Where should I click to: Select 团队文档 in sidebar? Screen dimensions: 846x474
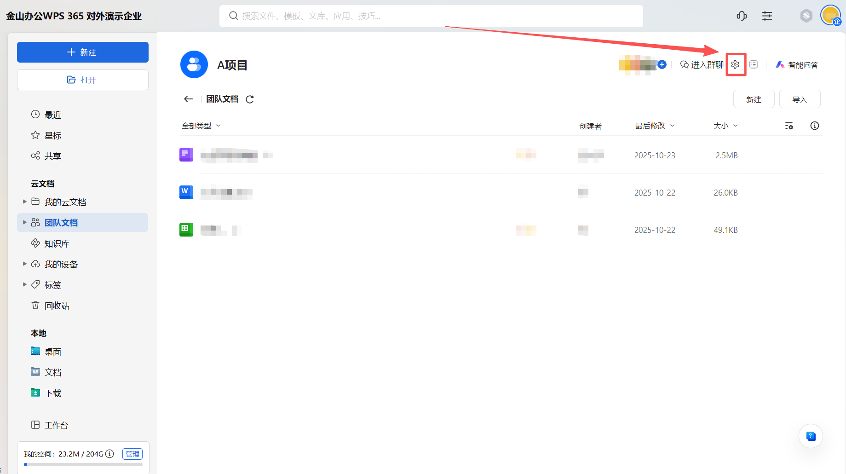(83, 223)
